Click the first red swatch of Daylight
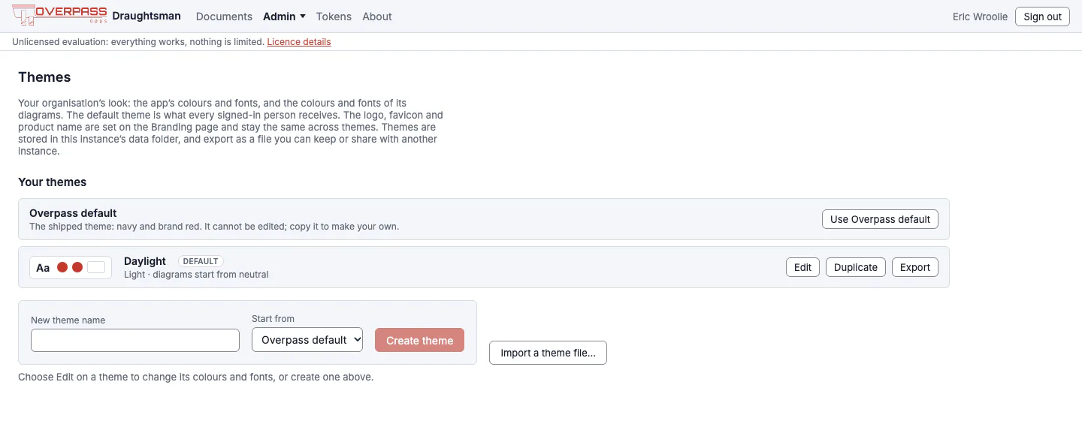 62,267
